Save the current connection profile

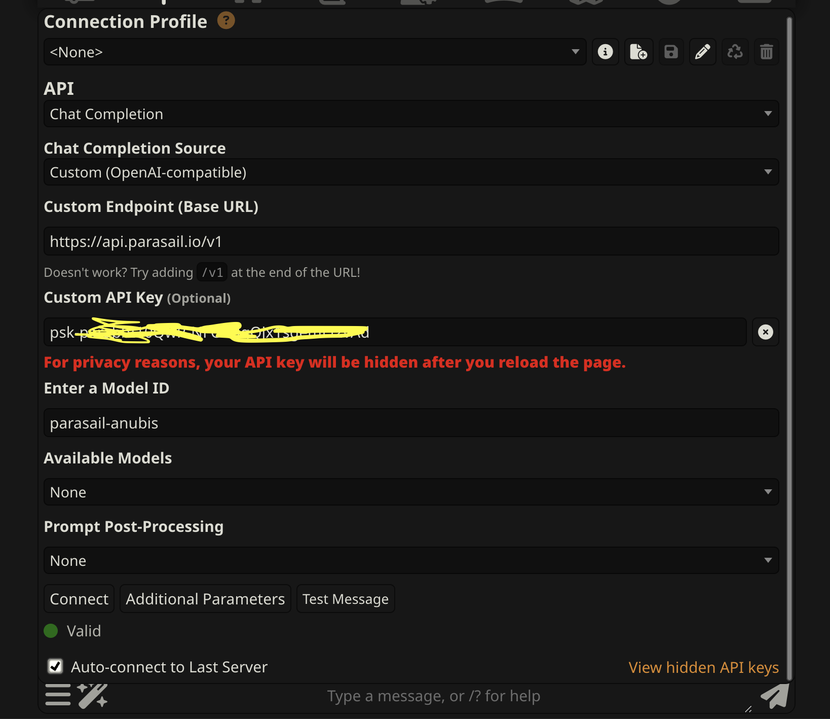671,52
